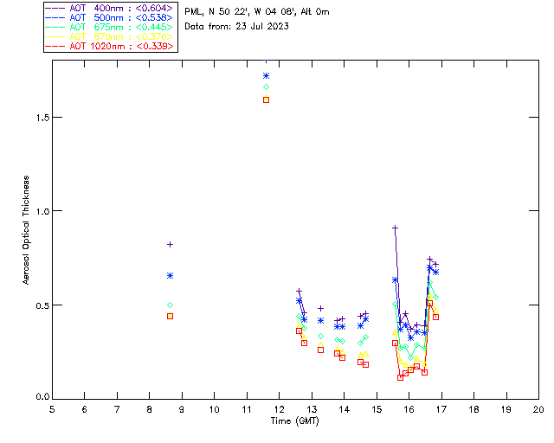Click the x-axis label 5
The image size is (554, 443).
point(52,409)
